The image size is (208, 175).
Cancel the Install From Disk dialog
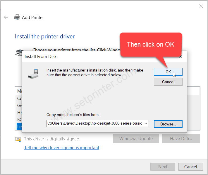tap(168, 82)
